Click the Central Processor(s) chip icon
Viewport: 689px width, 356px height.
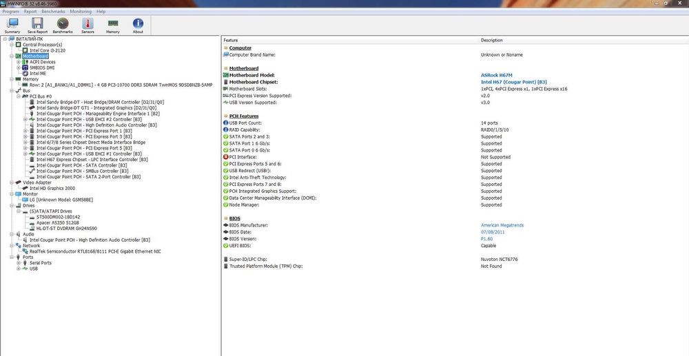19,45
